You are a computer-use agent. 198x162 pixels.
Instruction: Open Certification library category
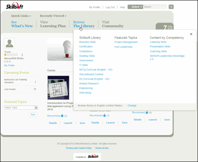[86, 46]
